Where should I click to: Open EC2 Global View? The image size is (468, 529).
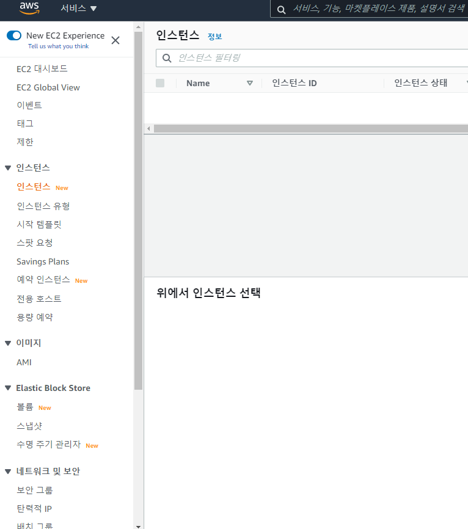[48, 87]
